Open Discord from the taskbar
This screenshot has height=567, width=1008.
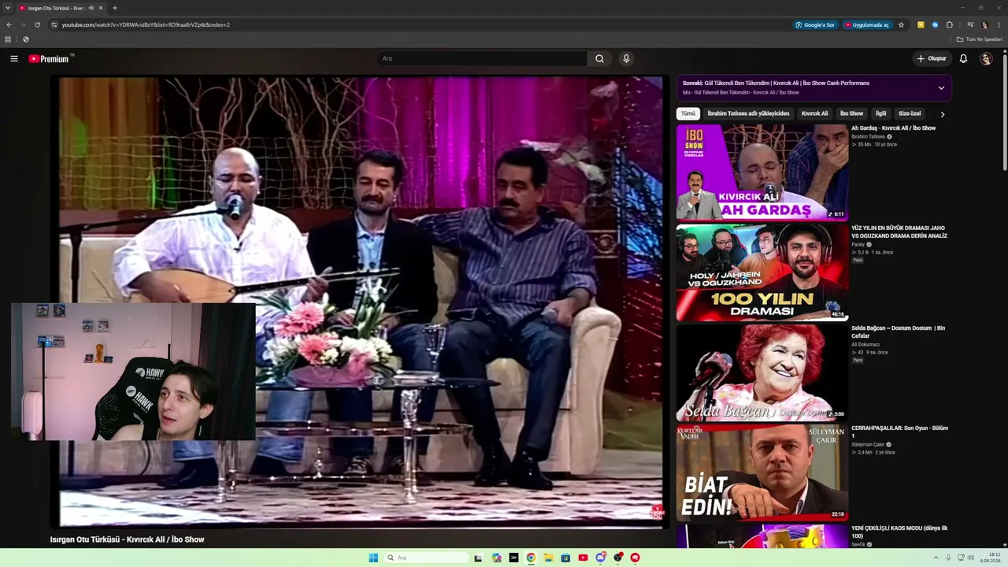click(600, 558)
